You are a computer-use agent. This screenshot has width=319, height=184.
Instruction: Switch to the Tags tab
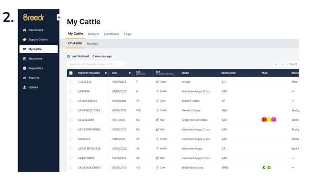coord(127,34)
